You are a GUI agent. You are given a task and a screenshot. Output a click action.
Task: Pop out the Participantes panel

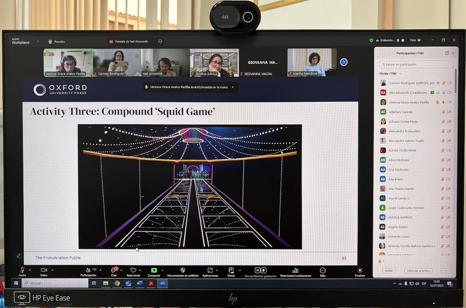point(447,53)
